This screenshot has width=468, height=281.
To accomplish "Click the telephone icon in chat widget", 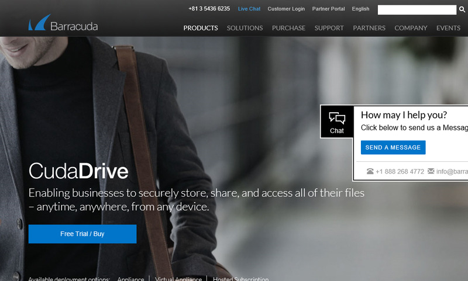I will click(x=370, y=171).
